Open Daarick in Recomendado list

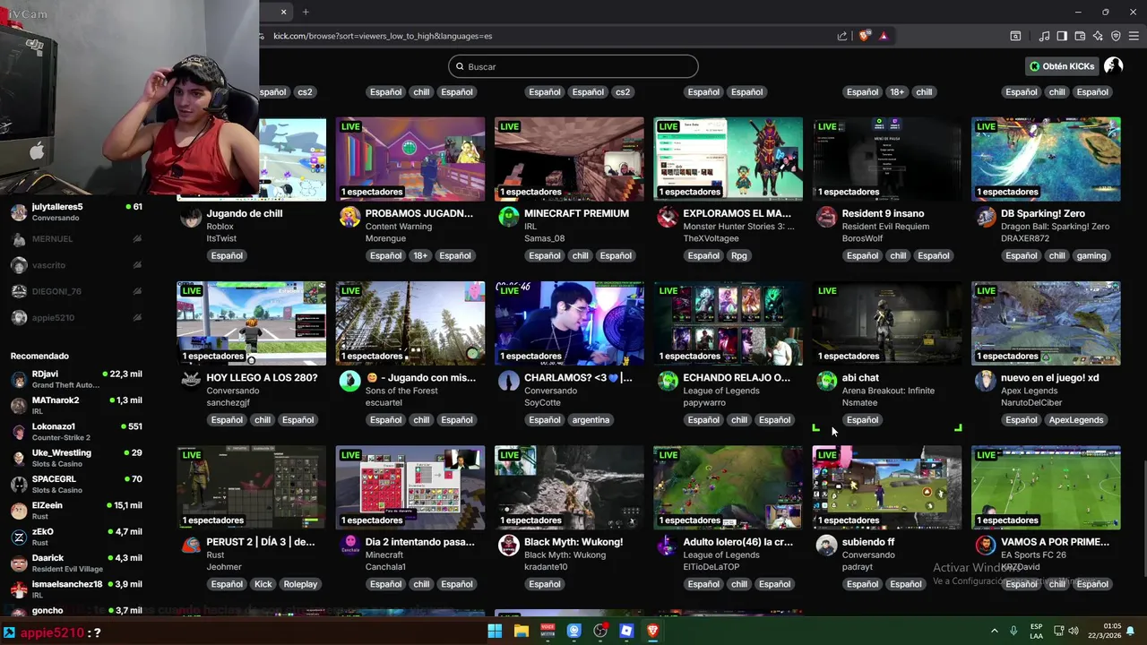[x=77, y=563]
